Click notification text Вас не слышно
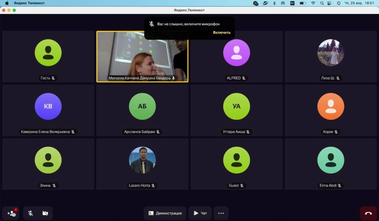This screenshot has height=221, width=379. pos(188,24)
